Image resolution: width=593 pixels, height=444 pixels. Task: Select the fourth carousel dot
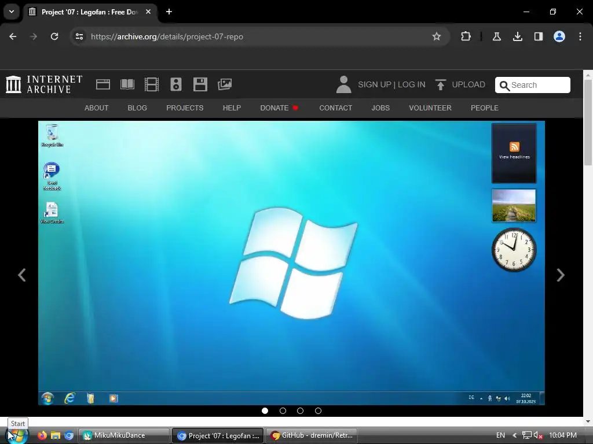click(318, 411)
